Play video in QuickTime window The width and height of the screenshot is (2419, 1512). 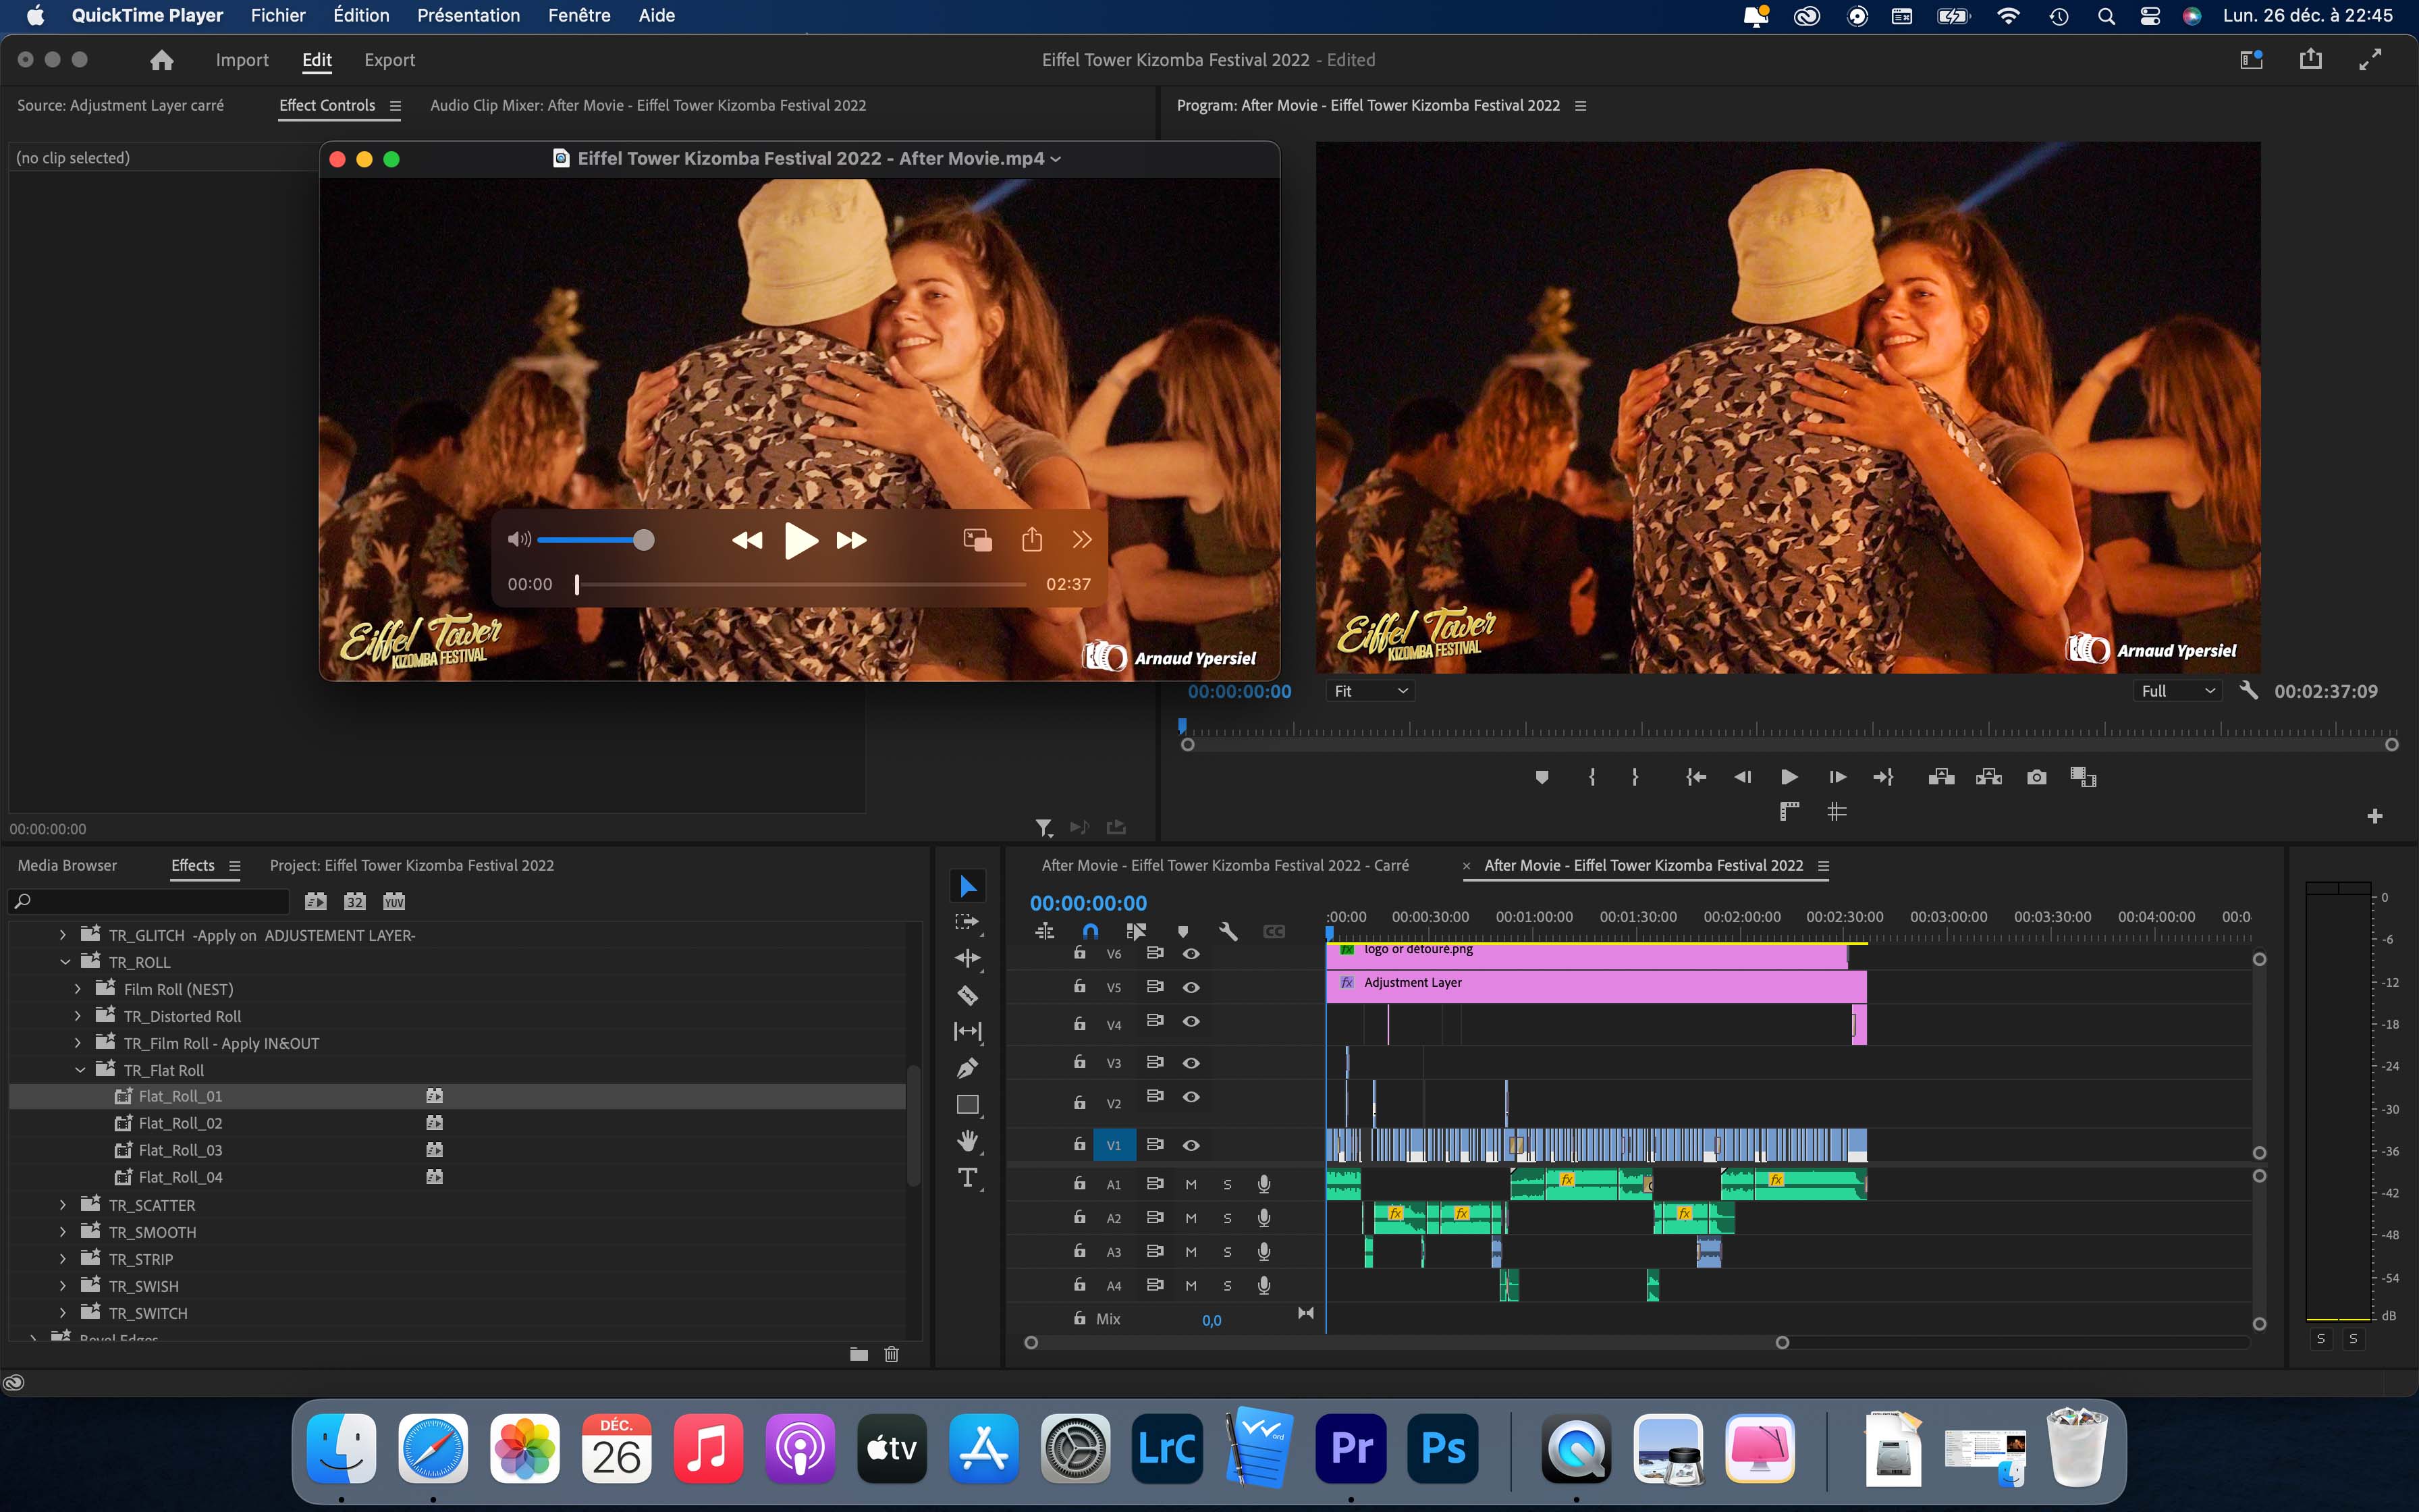point(800,540)
